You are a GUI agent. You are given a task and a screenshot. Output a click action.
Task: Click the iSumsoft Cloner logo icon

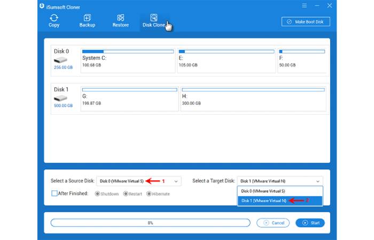42,6
